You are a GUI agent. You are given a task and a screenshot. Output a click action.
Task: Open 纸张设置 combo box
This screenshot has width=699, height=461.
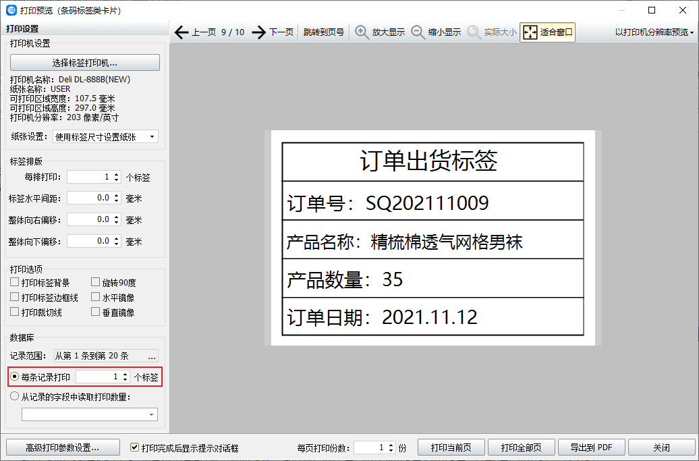pos(105,136)
